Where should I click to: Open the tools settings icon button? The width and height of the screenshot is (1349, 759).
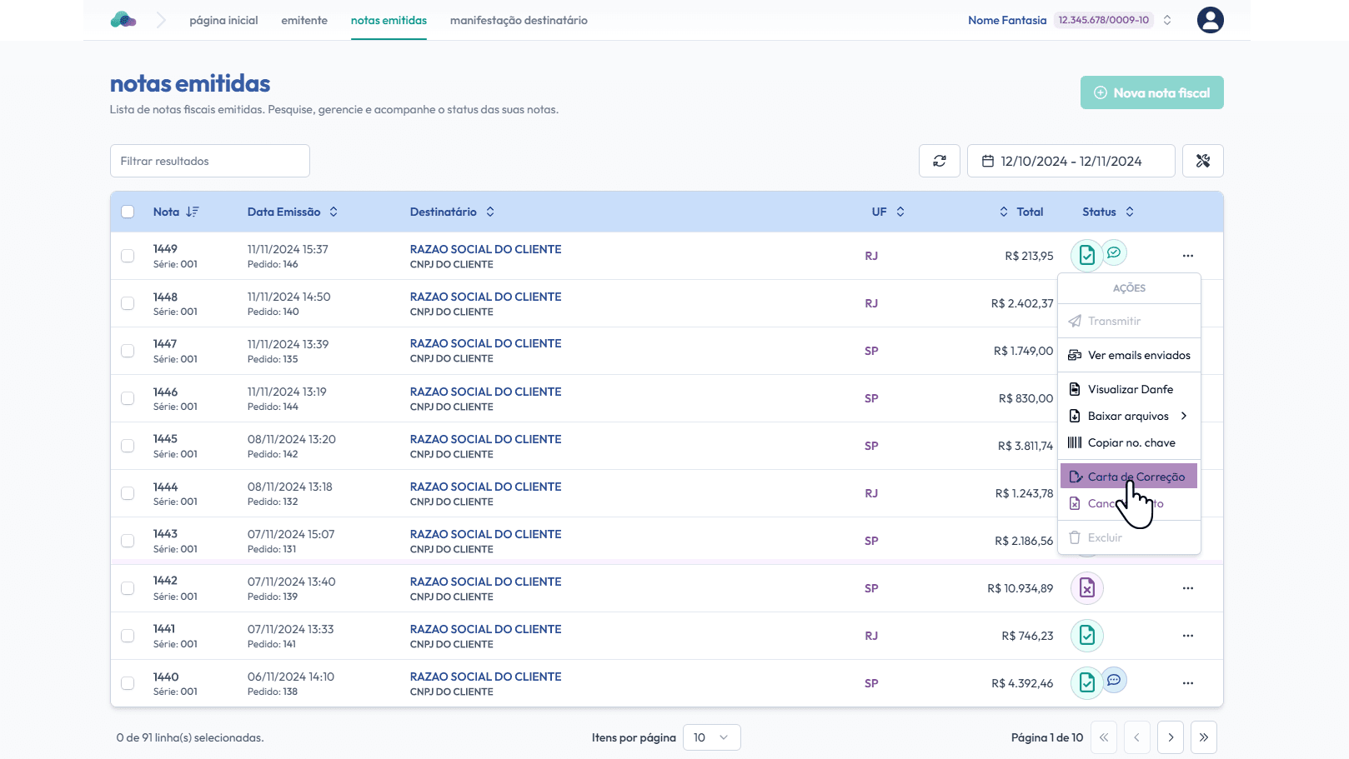1202,161
